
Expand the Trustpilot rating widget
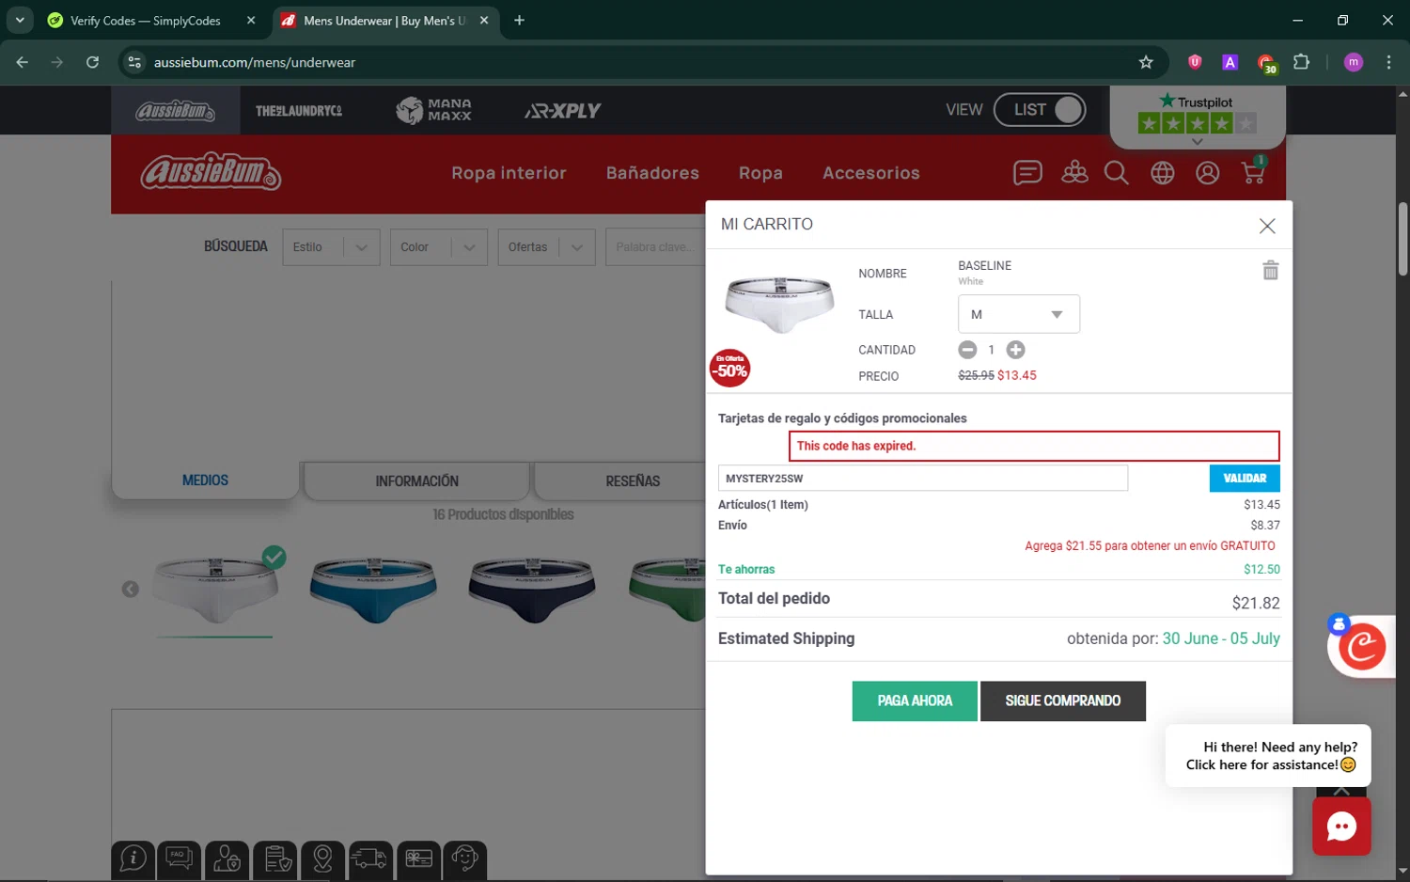click(1197, 142)
